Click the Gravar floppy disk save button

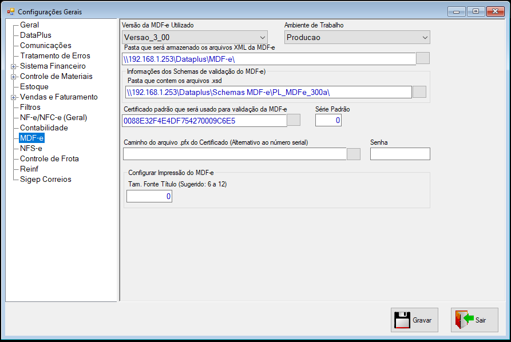(x=414, y=320)
